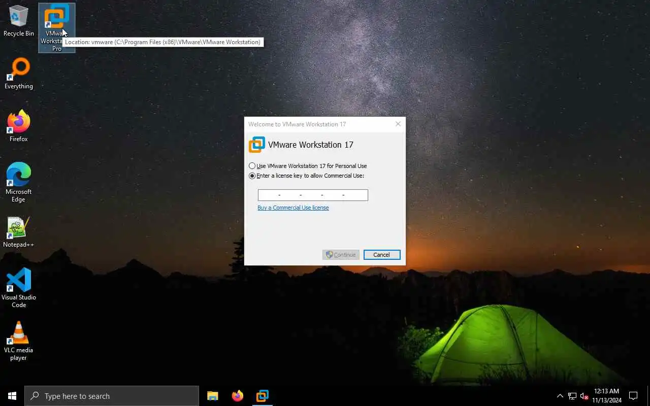Open the Windows Start menu
This screenshot has width=650, height=406.
click(x=12, y=396)
